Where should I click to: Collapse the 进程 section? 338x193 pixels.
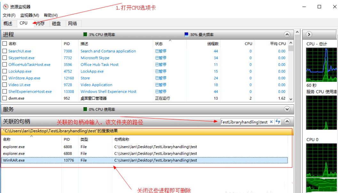click(x=287, y=34)
